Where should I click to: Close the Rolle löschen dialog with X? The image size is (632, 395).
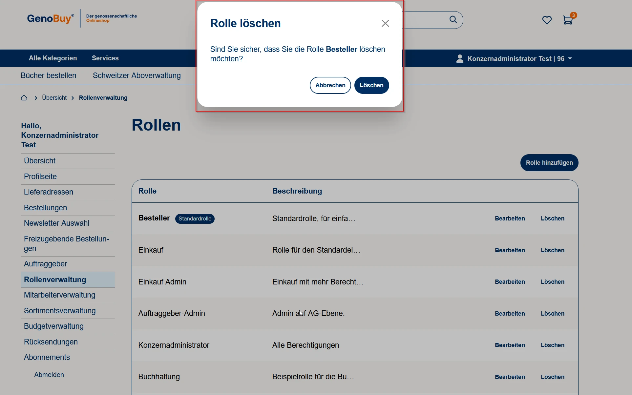(x=385, y=23)
